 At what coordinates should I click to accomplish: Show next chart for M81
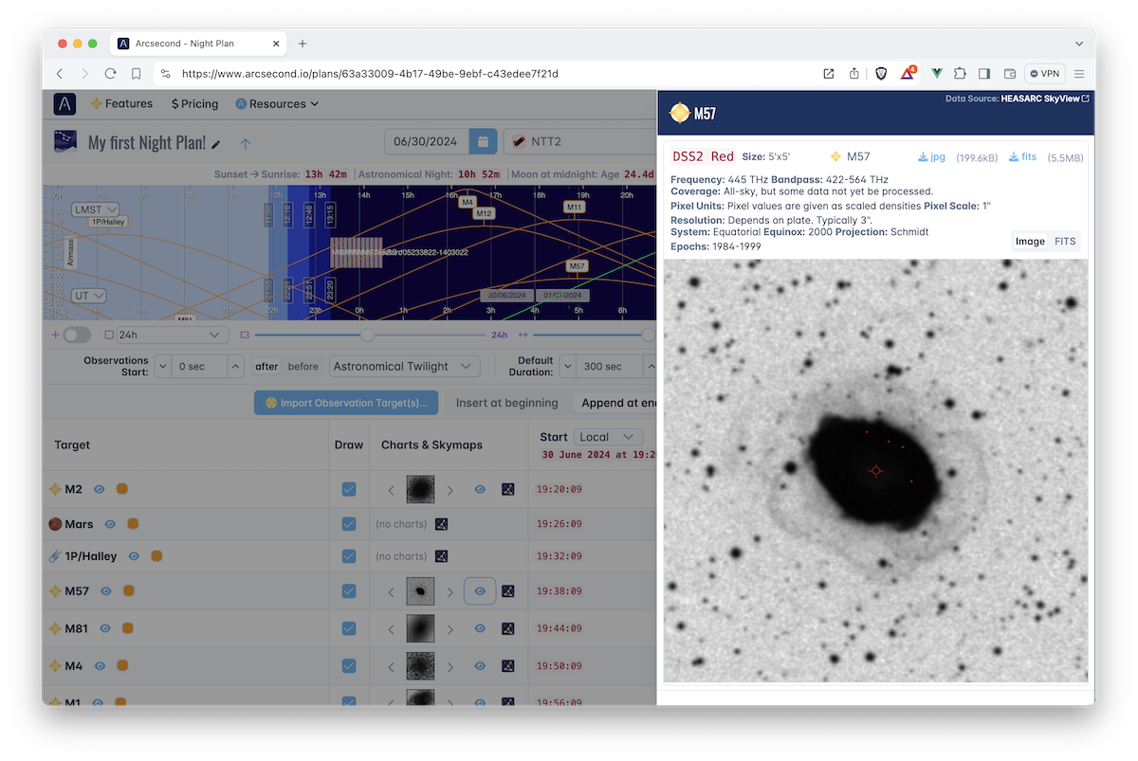450,628
